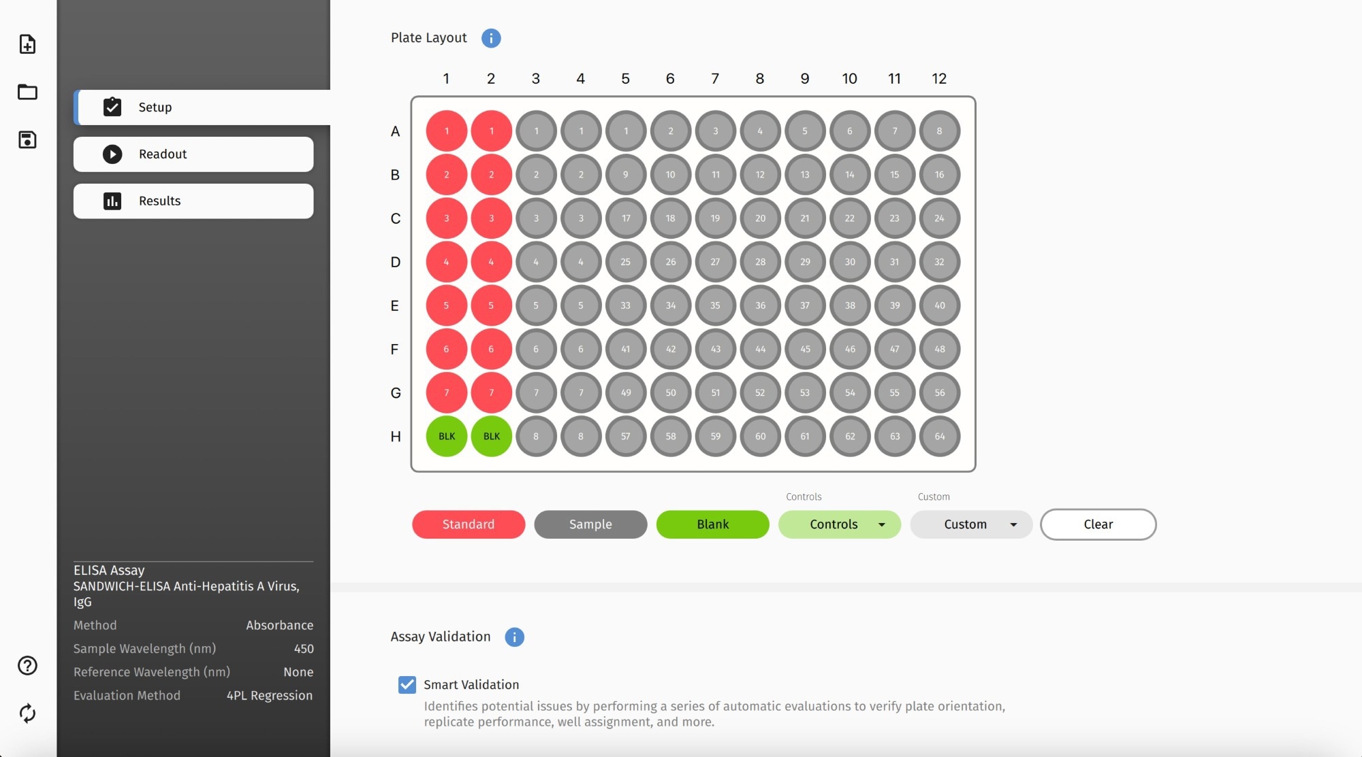Select the red Standard well type
This screenshot has height=757, width=1362.
click(469, 524)
